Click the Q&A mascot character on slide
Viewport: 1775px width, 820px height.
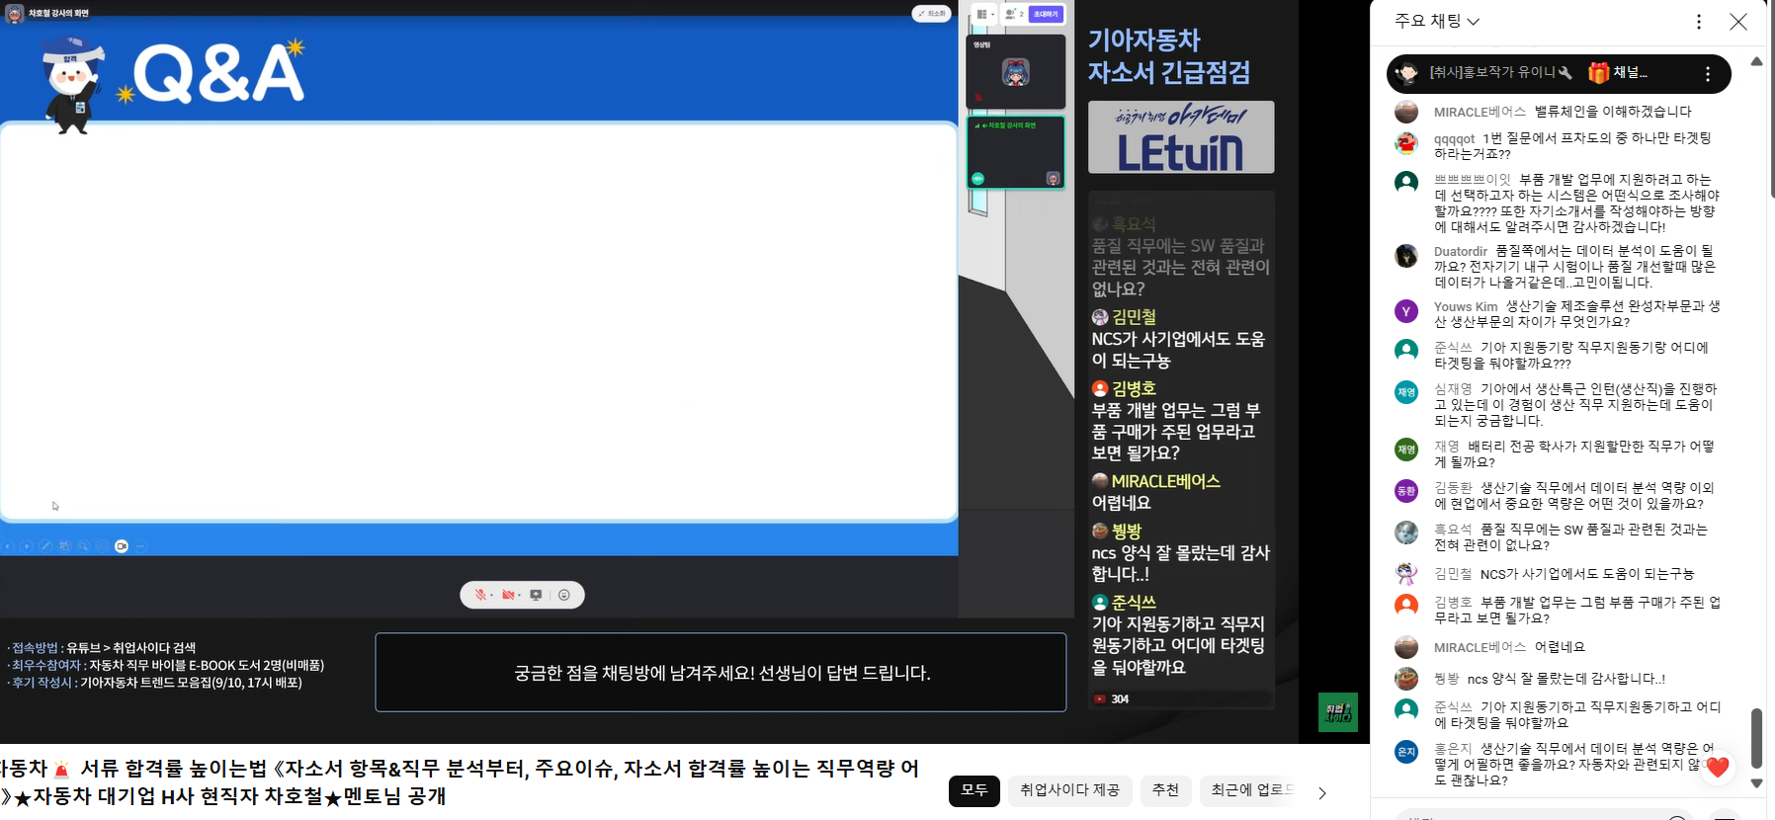point(72,84)
